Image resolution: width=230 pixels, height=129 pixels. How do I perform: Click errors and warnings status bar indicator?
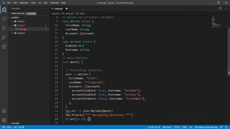(7, 127)
